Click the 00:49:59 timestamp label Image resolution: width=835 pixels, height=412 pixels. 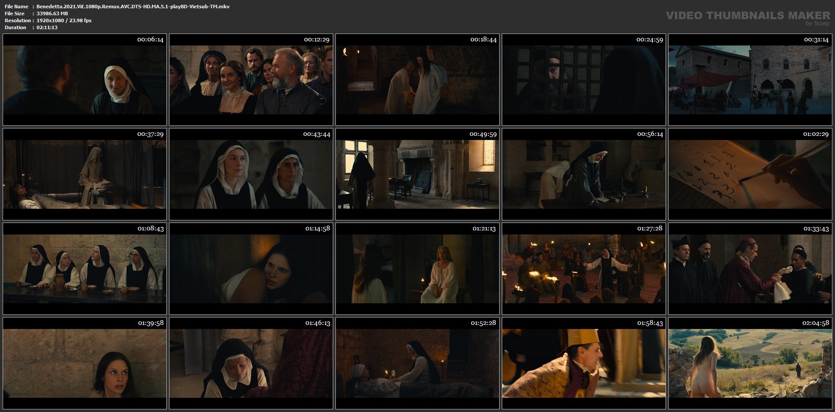click(483, 134)
